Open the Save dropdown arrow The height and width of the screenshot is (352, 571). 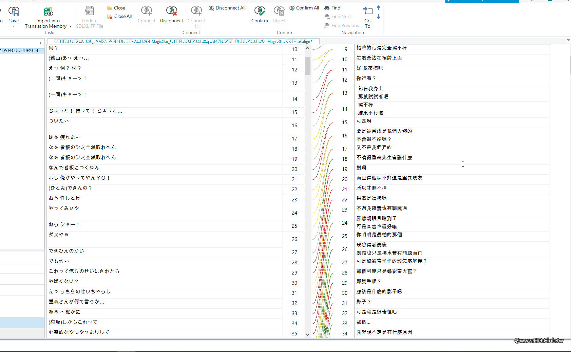tap(14, 26)
